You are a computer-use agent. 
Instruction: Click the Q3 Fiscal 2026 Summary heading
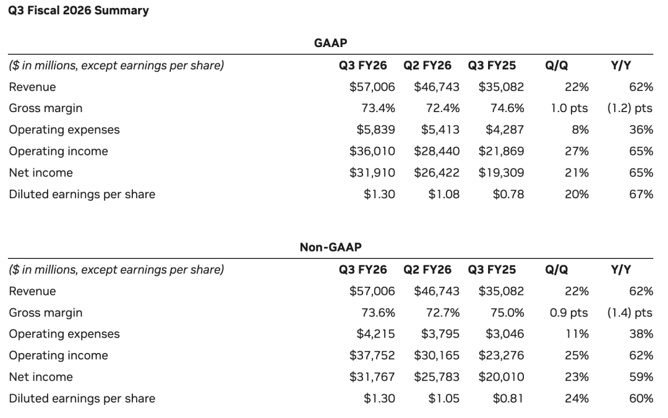click(79, 11)
